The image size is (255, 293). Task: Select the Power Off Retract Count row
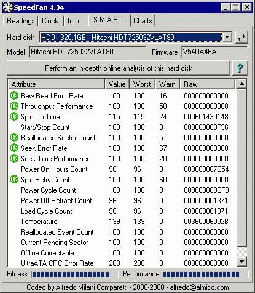coord(123,201)
